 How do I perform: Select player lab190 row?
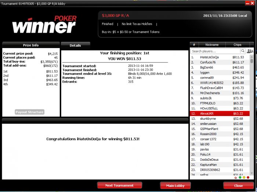click(220, 144)
